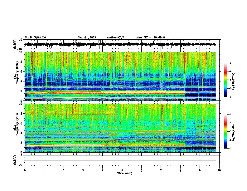Click the "-7" label on ch.1 color bar
247x191 pixels.
[x=230, y=97]
